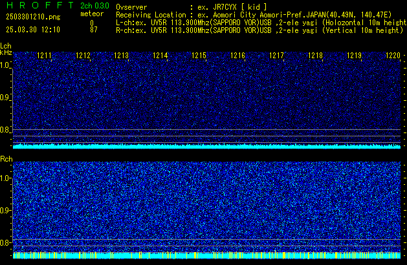
Task: Click the 'L-ch:ex. UV5R' receiver description line
Action: (261, 23)
